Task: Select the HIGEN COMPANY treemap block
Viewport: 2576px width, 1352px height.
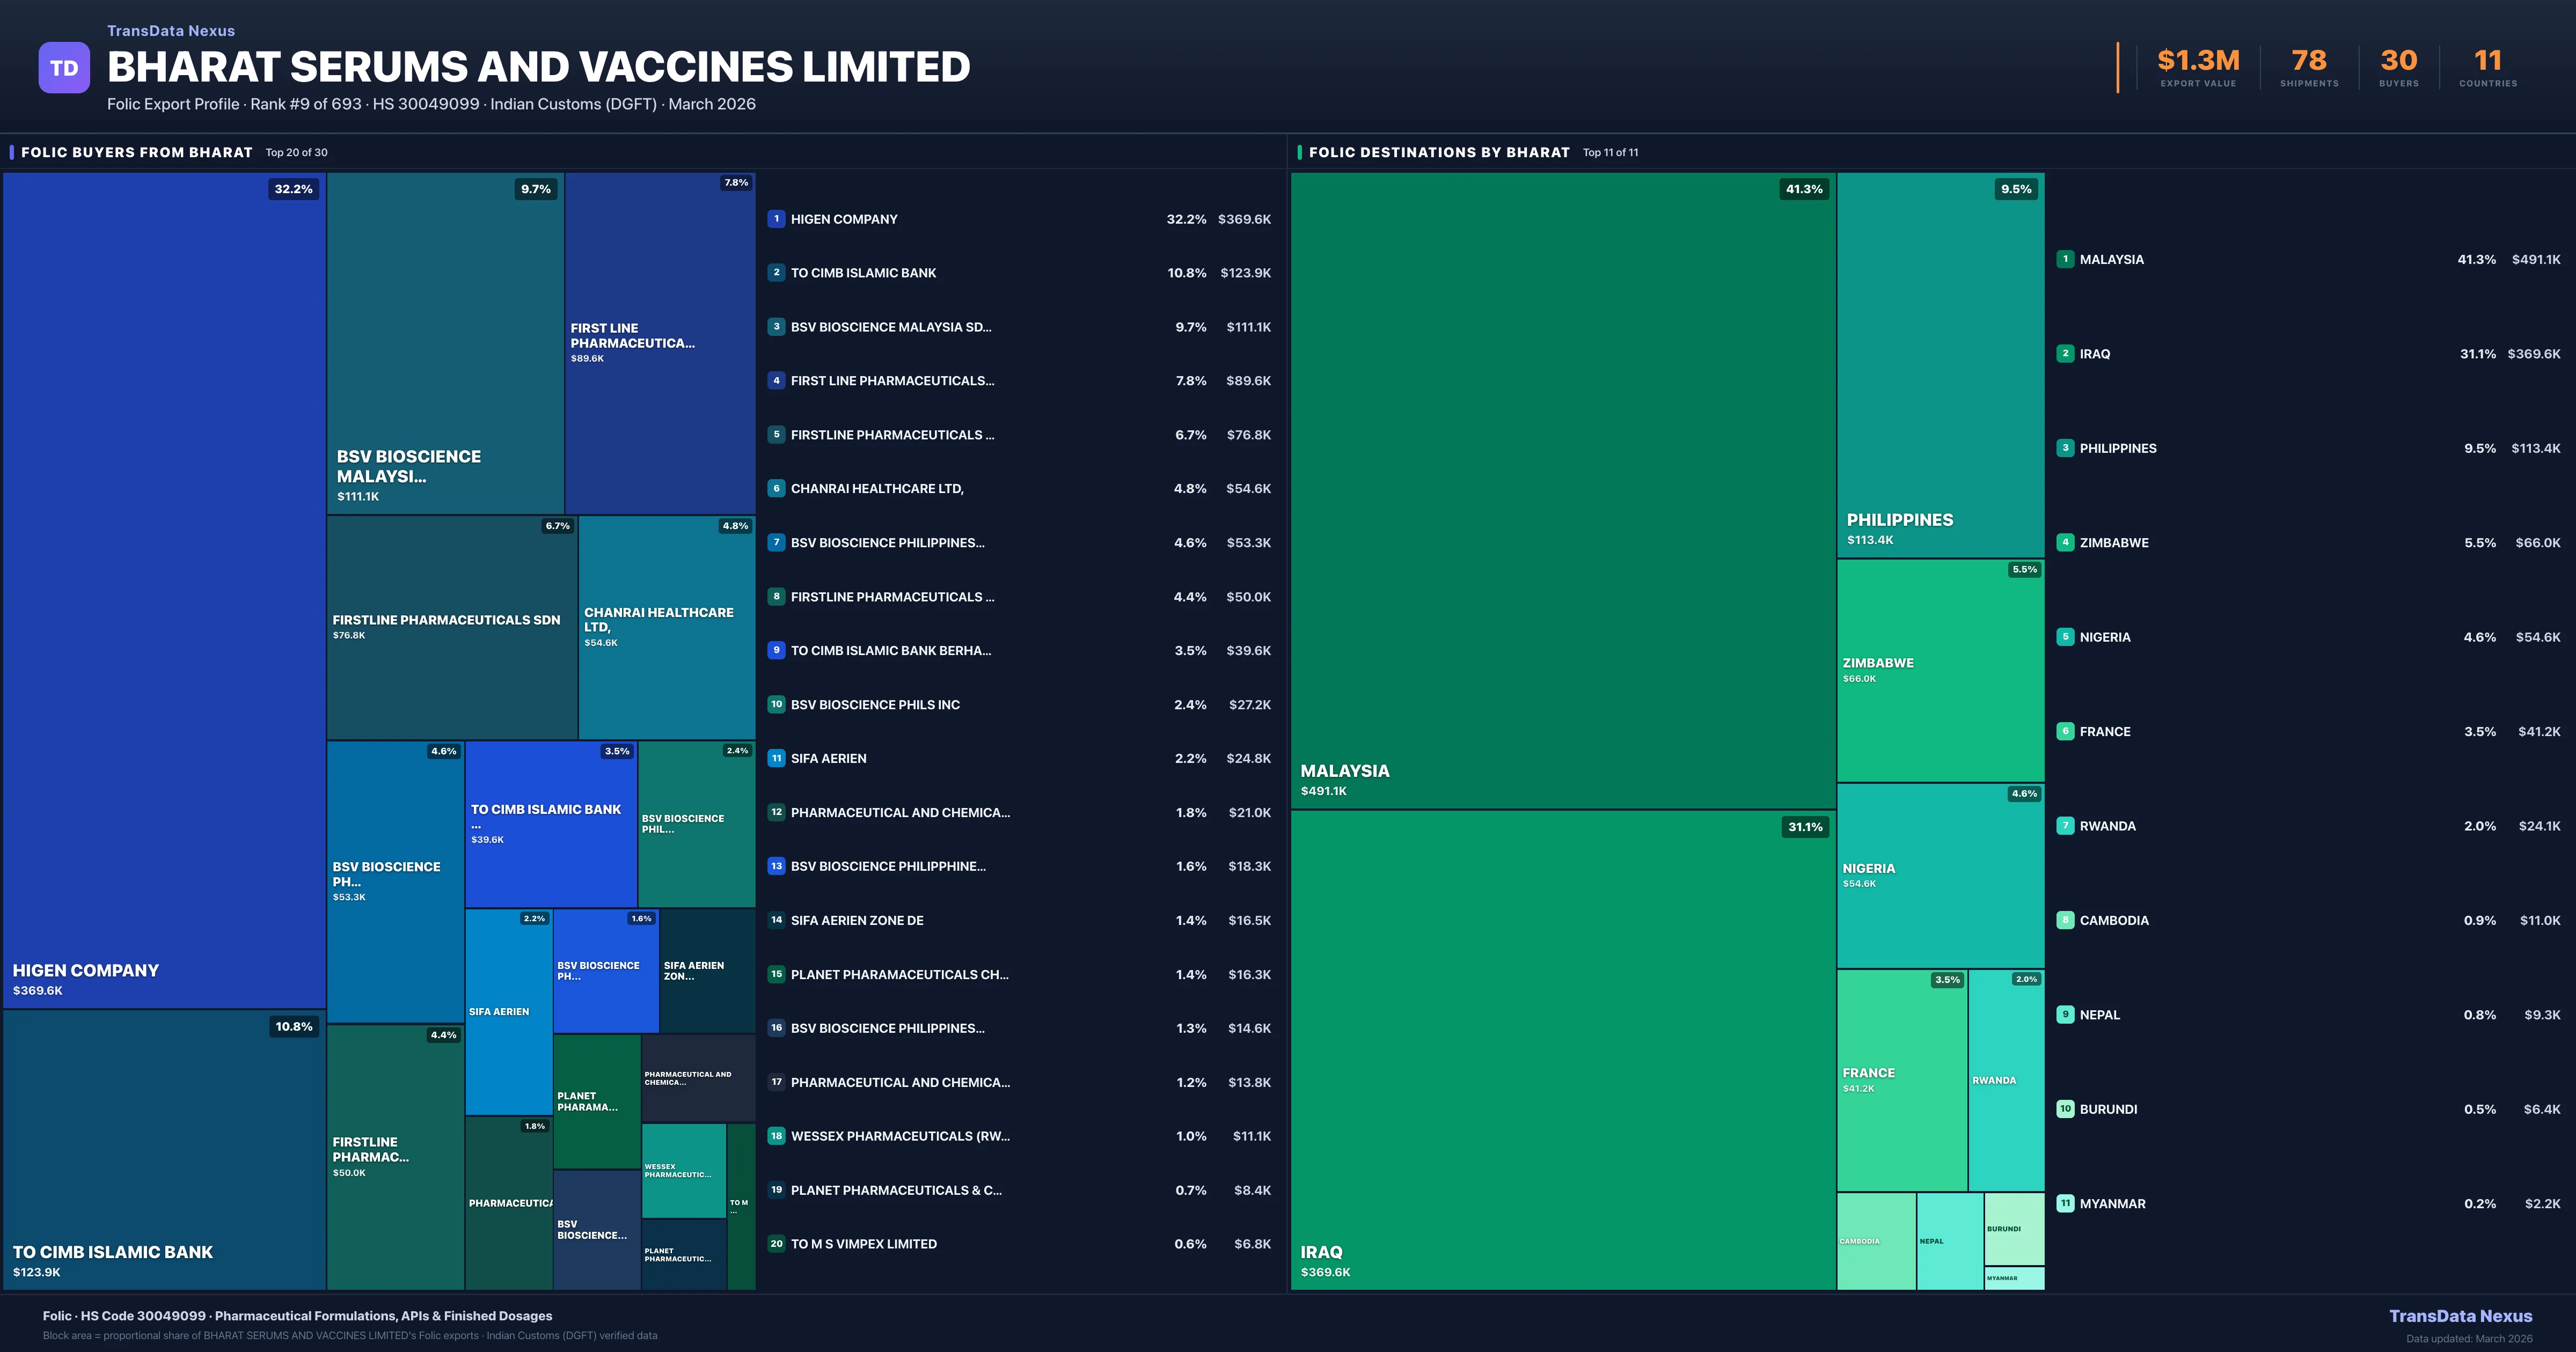Action: 164,590
